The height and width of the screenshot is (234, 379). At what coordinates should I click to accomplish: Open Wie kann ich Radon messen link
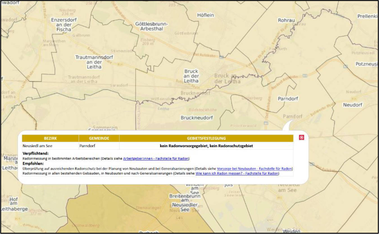click(x=237, y=174)
